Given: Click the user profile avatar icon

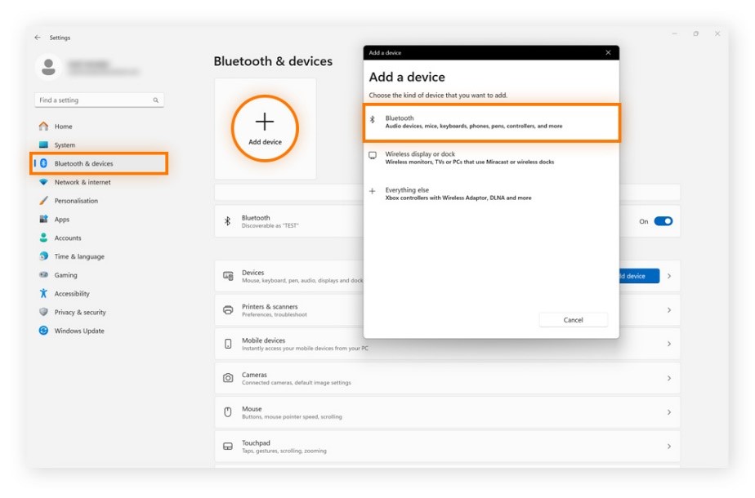Looking at the screenshot, I should 48,67.
